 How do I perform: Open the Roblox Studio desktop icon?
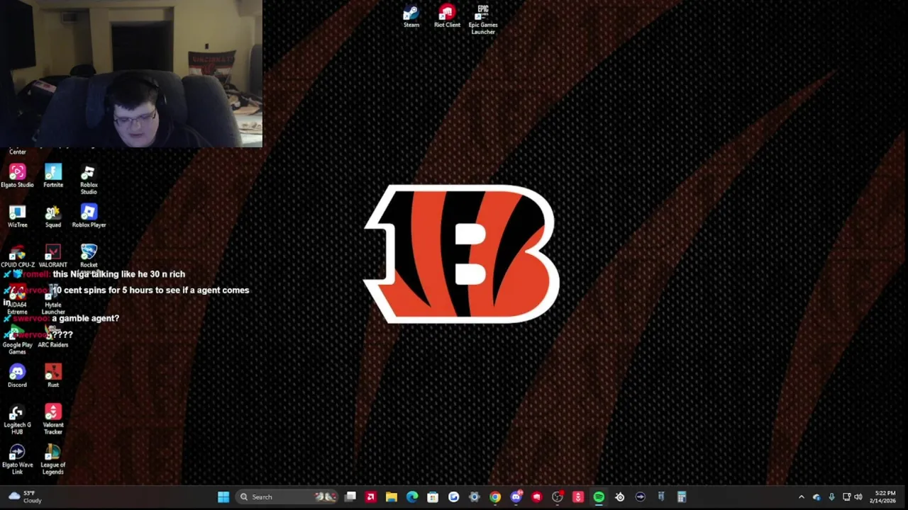[89, 180]
